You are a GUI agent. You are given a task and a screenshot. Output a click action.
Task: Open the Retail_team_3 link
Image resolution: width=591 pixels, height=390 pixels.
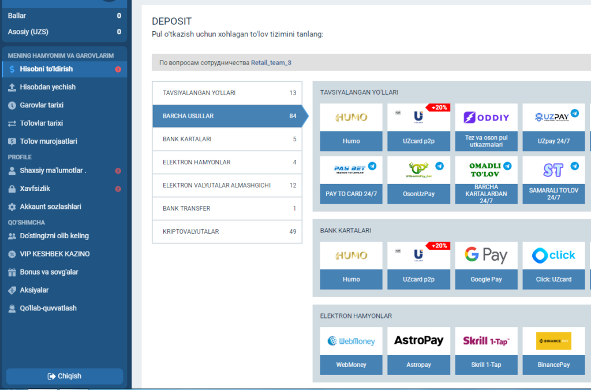pyautogui.click(x=271, y=62)
